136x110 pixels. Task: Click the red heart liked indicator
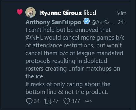[x=20, y=12]
